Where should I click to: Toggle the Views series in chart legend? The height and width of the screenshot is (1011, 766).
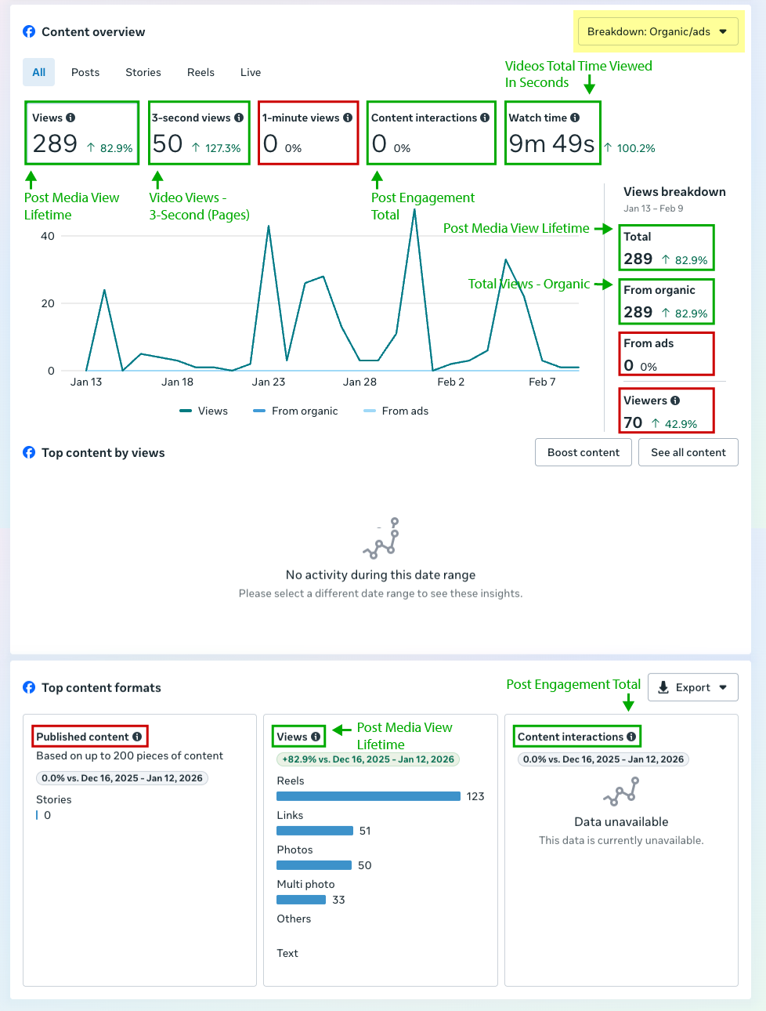(x=204, y=411)
